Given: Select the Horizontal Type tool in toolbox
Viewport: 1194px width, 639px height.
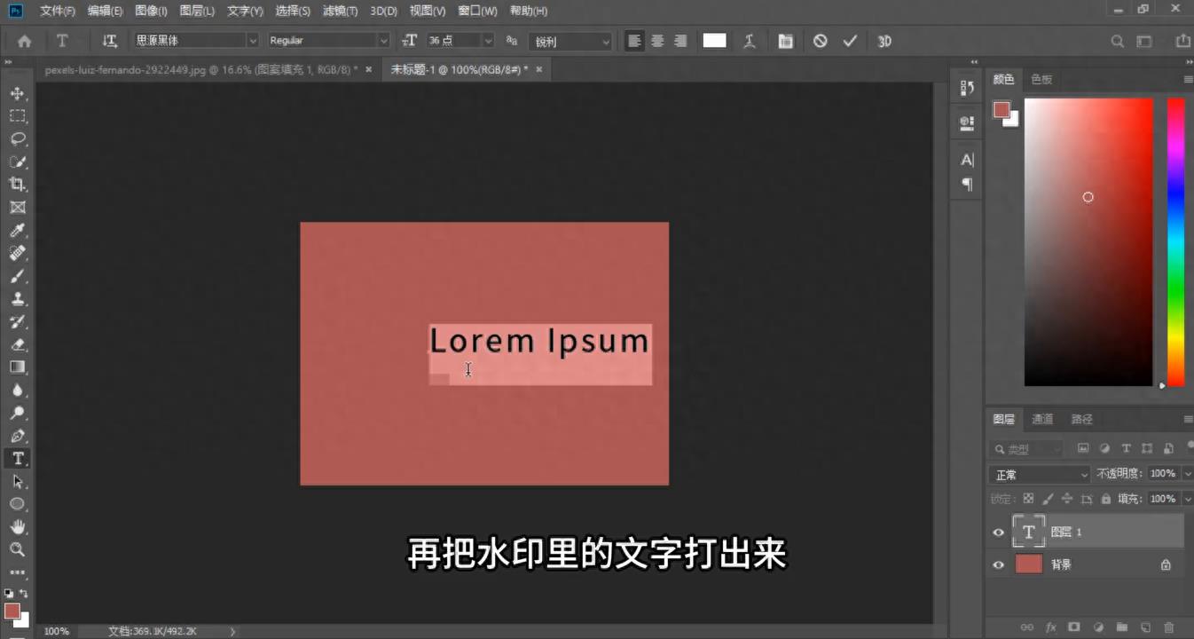Looking at the screenshot, I should (17, 458).
